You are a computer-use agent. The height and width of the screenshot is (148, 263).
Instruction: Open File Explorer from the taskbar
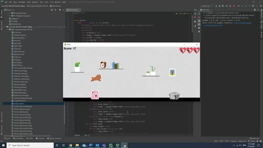click(77, 145)
